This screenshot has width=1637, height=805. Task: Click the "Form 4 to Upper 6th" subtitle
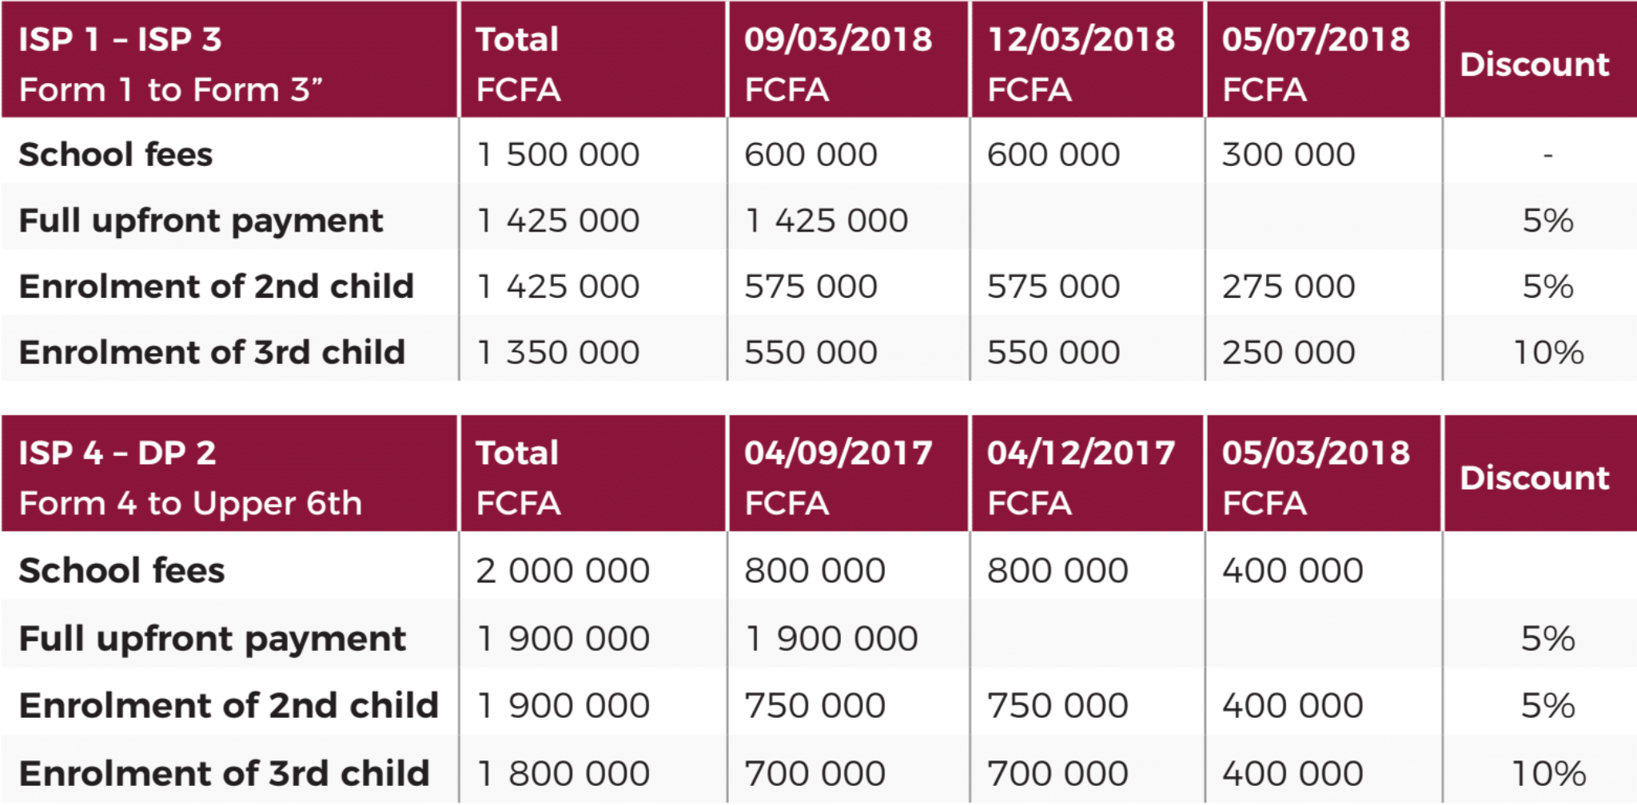point(190,504)
